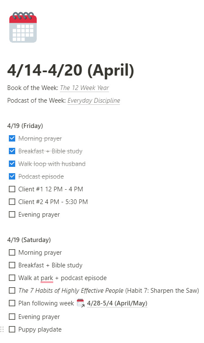The width and height of the screenshot is (204, 343).
Task: Click the small calendar icon beside 4/28-5/4
Action: coord(81,303)
